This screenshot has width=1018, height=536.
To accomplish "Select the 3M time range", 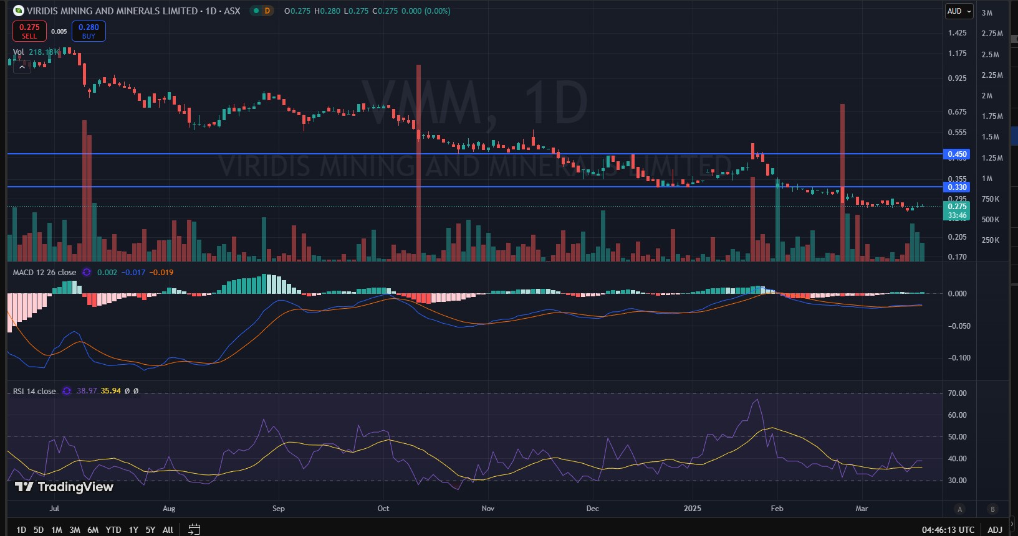I will (75, 530).
